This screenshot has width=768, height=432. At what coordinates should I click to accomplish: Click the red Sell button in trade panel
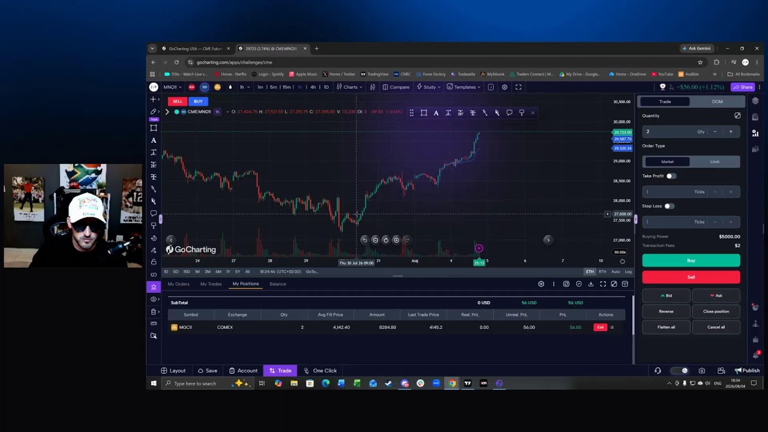click(691, 277)
